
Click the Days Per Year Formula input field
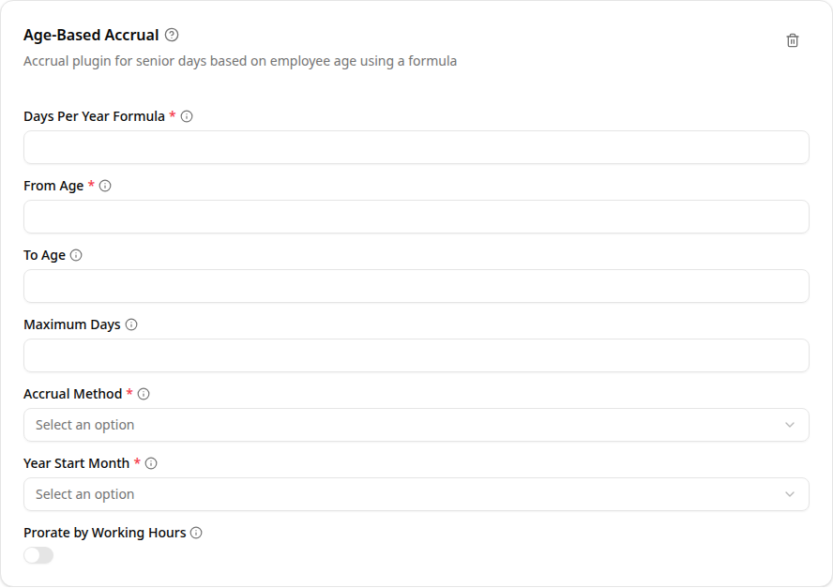click(x=416, y=147)
